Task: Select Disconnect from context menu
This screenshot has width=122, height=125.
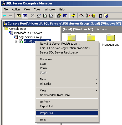Action: coord(67,59)
